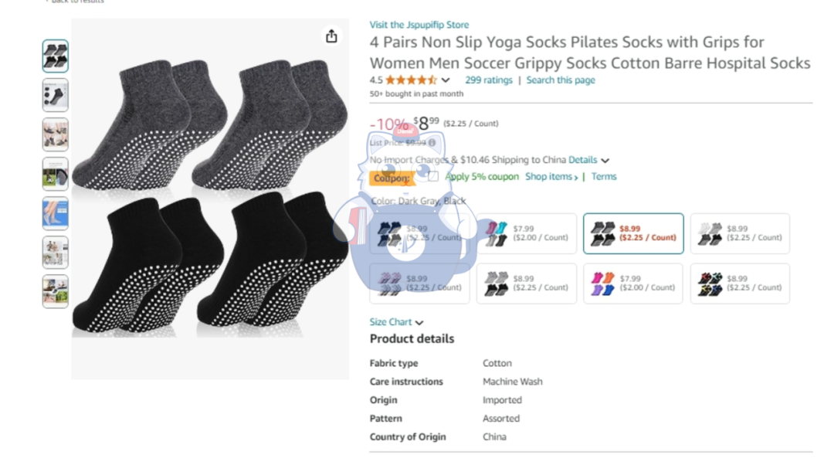Viewport: 834px width, 462px height.
Task: View the last product thumbnail in the strip
Action: [55, 291]
